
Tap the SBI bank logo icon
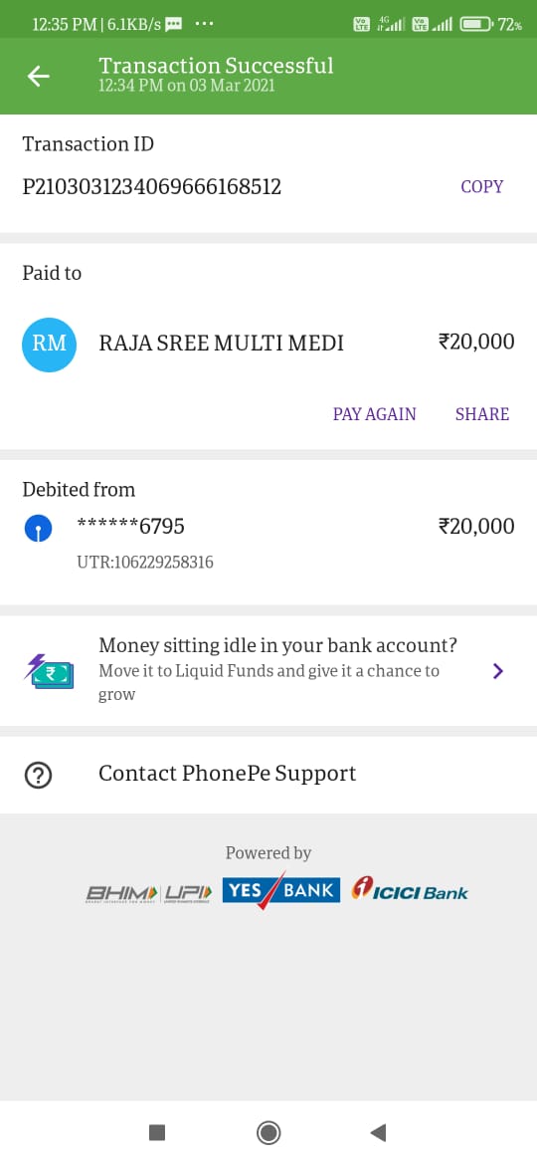pos(38,529)
